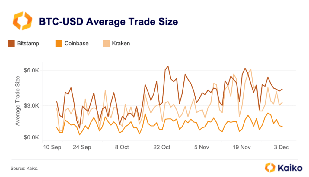309x177 pixels.
Task: Click the 10 Sep x-axis date
Action: point(52,148)
